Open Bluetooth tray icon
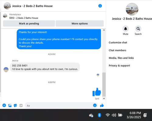152x121 pixels. [x=99, y=115]
